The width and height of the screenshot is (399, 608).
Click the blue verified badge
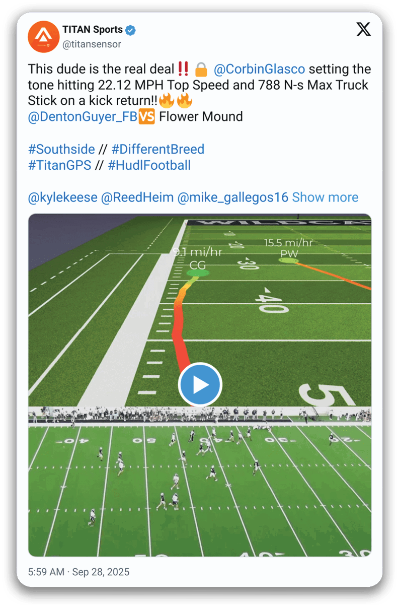click(131, 30)
